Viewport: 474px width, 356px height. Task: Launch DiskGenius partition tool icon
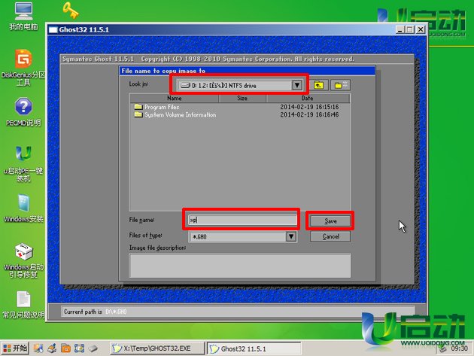click(x=23, y=68)
